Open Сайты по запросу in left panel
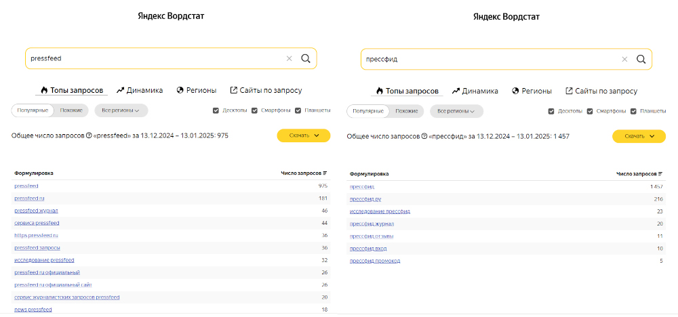Viewport: 678px width, 317px height. [x=266, y=90]
